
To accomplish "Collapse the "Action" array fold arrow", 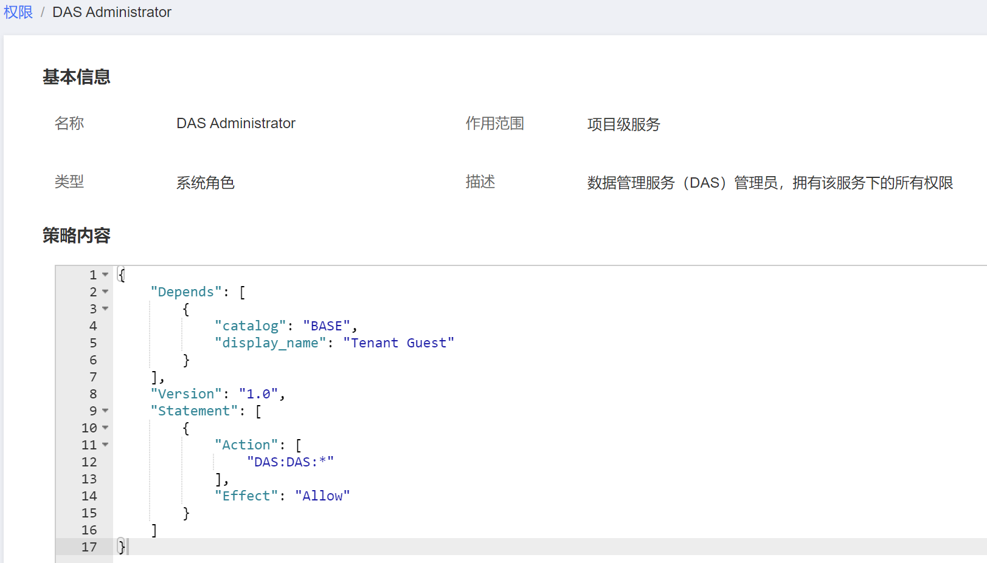I will (105, 445).
